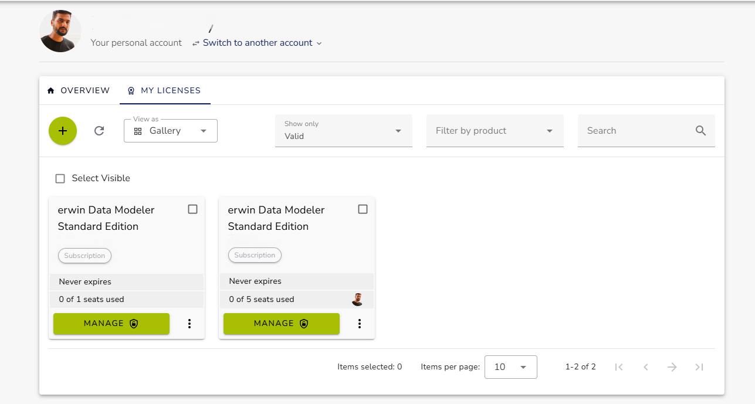
Task: Go to the previous page of results
Action: coord(645,367)
